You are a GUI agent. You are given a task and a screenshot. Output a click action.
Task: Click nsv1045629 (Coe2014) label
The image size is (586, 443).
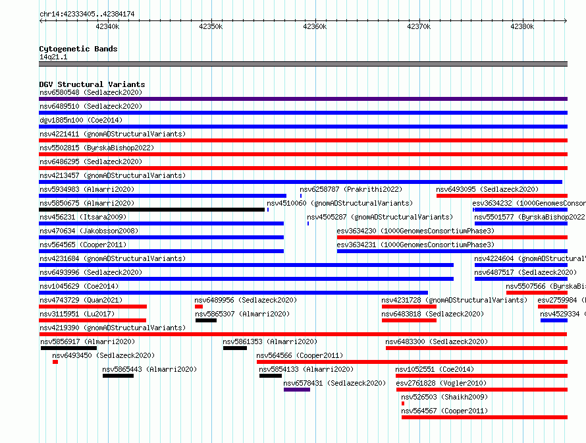click(x=79, y=286)
